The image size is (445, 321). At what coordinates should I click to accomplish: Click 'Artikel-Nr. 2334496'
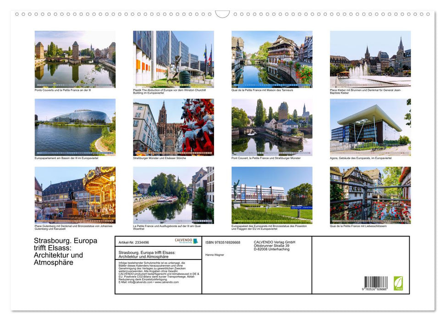(x=134, y=242)
